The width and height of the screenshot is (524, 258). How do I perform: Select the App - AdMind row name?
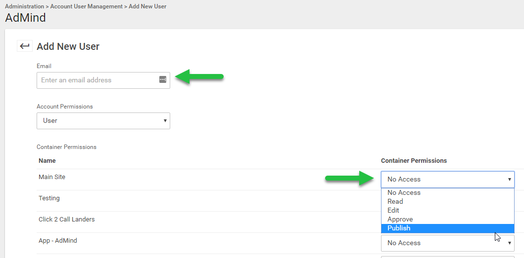tap(58, 240)
